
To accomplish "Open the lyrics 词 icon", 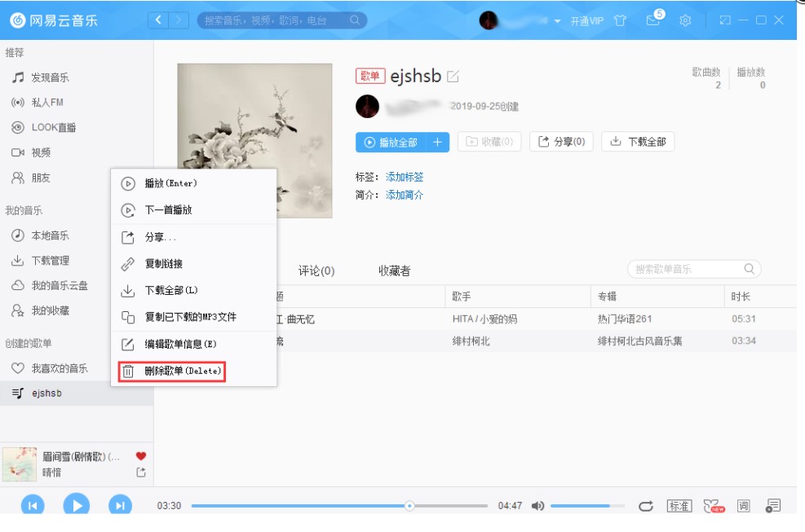I will point(742,505).
